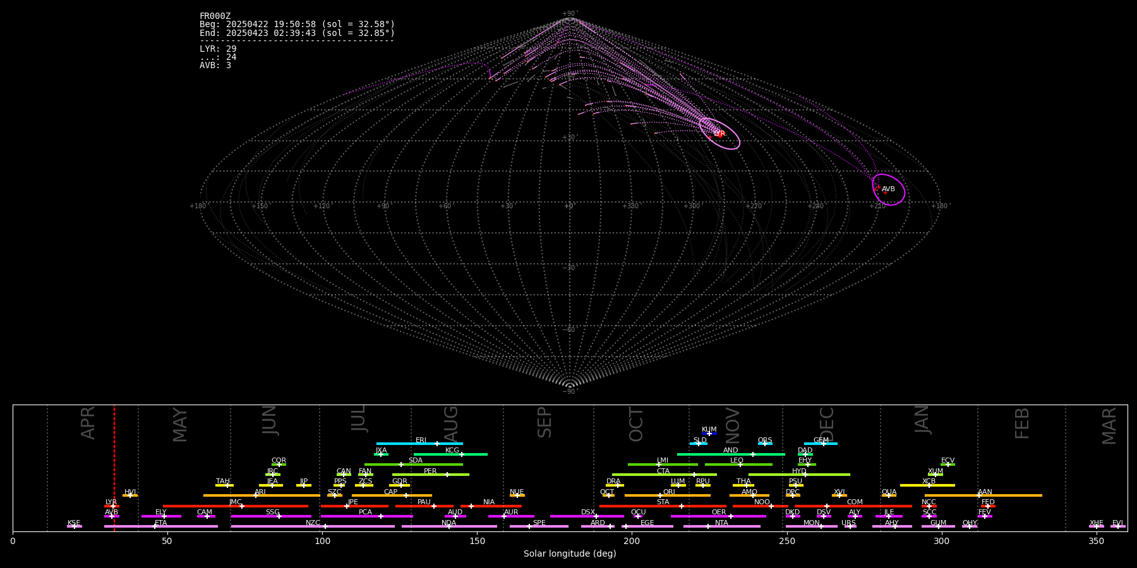Click the 200 tick on solar longitude axis
Image resolution: width=1137 pixels, height=568 pixels.
coord(632,541)
